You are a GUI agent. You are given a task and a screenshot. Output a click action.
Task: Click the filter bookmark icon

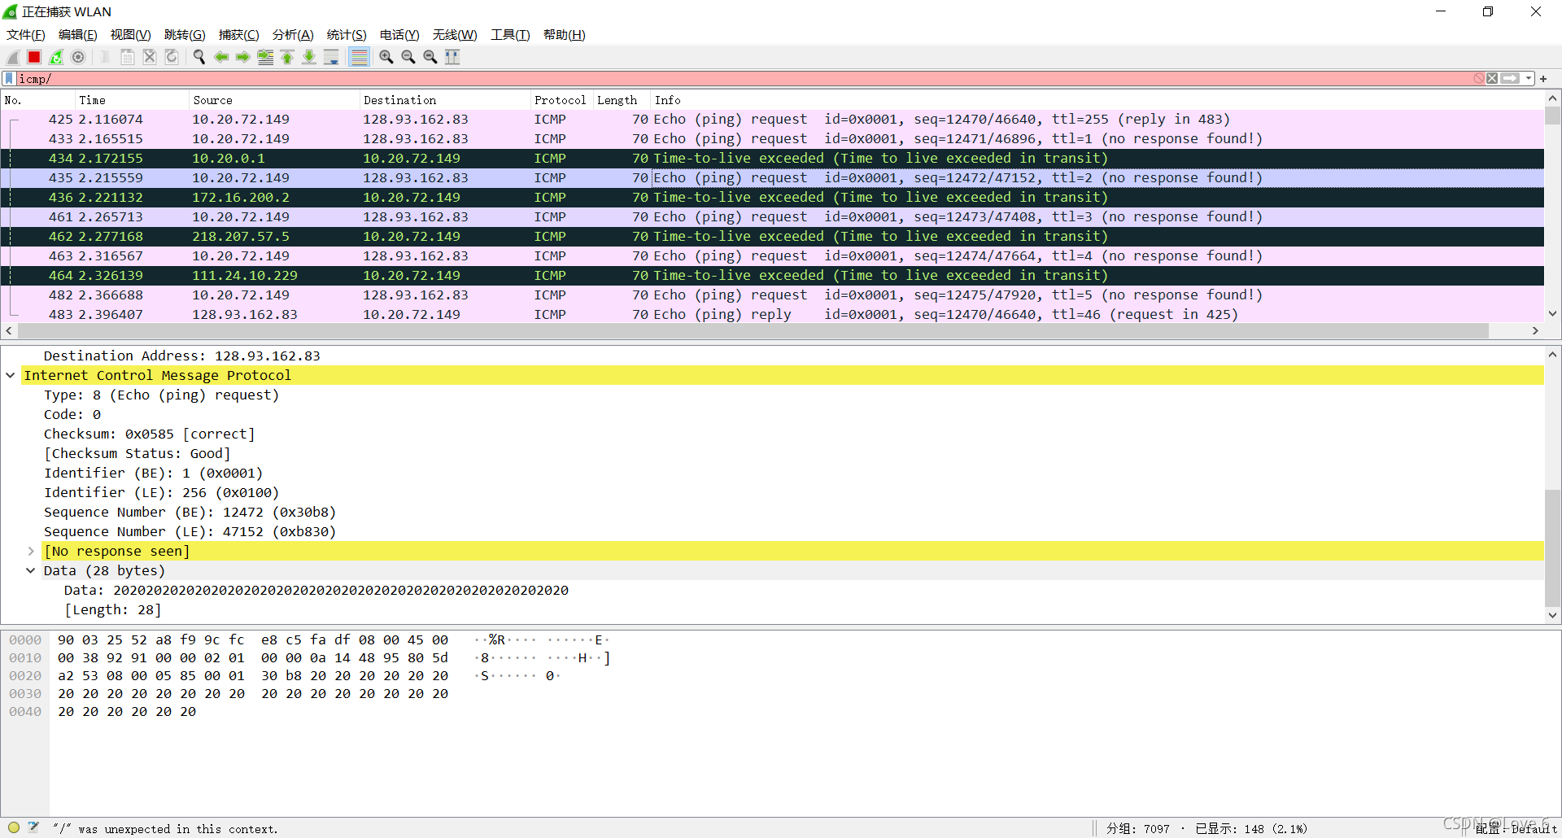tap(9, 79)
